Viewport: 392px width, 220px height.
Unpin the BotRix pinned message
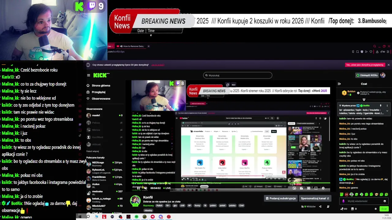(381, 106)
